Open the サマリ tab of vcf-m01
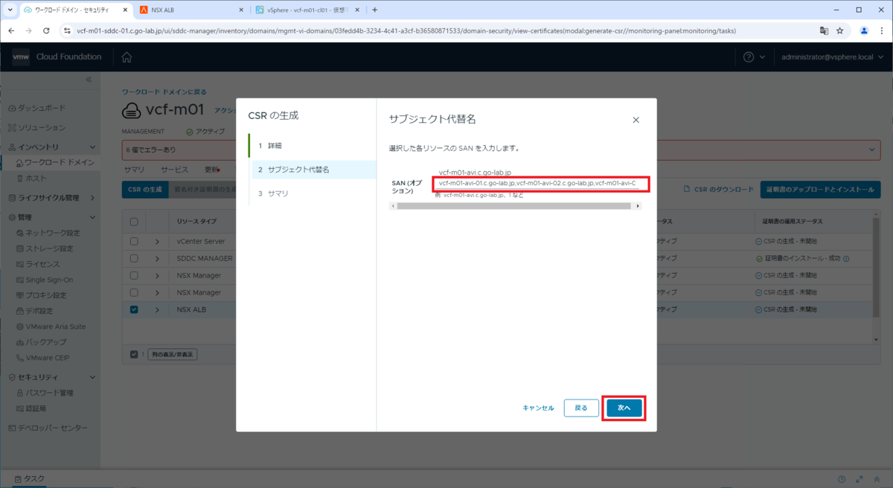This screenshot has width=893, height=488. tap(134, 170)
